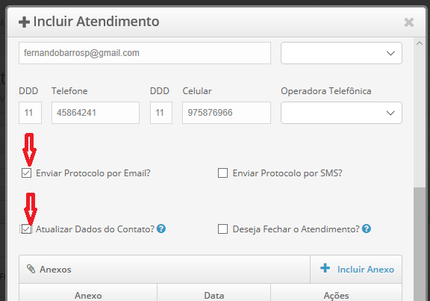Click the Incluir Anexo link
Image resolution: width=430 pixels, height=301 pixels.
pyautogui.click(x=366, y=270)
